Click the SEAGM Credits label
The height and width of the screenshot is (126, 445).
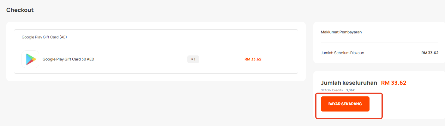tap(332, 90)
